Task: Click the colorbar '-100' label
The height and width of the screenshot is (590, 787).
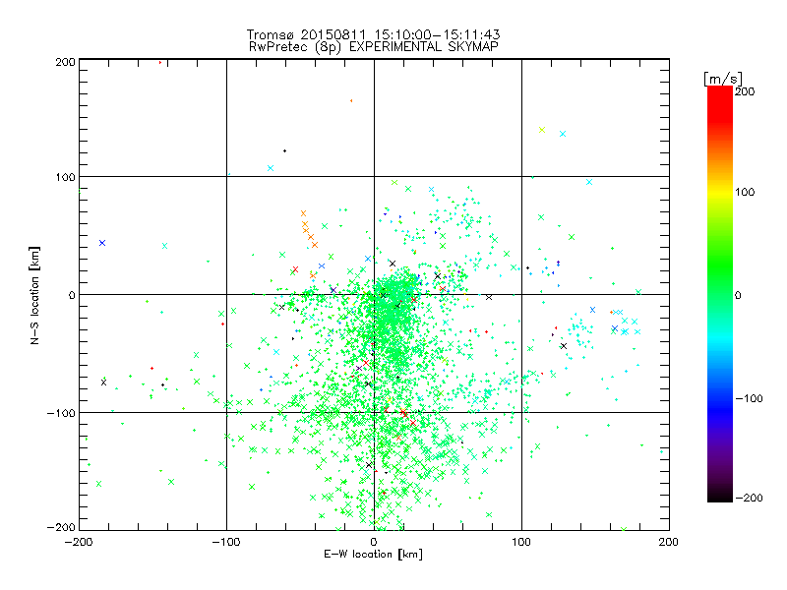Action: [749, 399]
